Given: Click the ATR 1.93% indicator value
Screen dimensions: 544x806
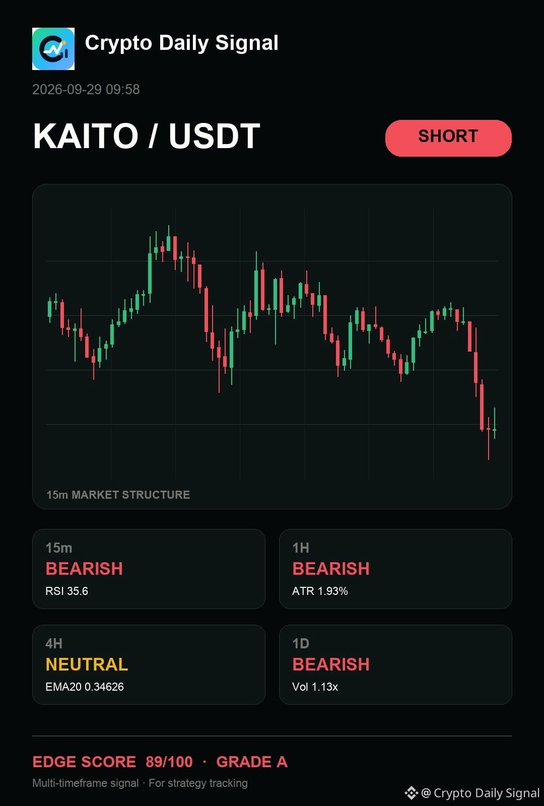Looking at the screenshot, I should tap(320, 591).
